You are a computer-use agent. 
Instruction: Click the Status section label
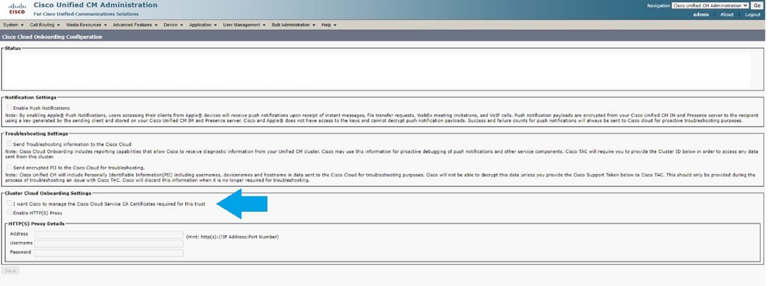pos(13,48)
